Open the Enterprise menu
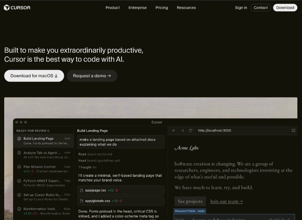This screenshot has height=220, width=302. (138, 8)
